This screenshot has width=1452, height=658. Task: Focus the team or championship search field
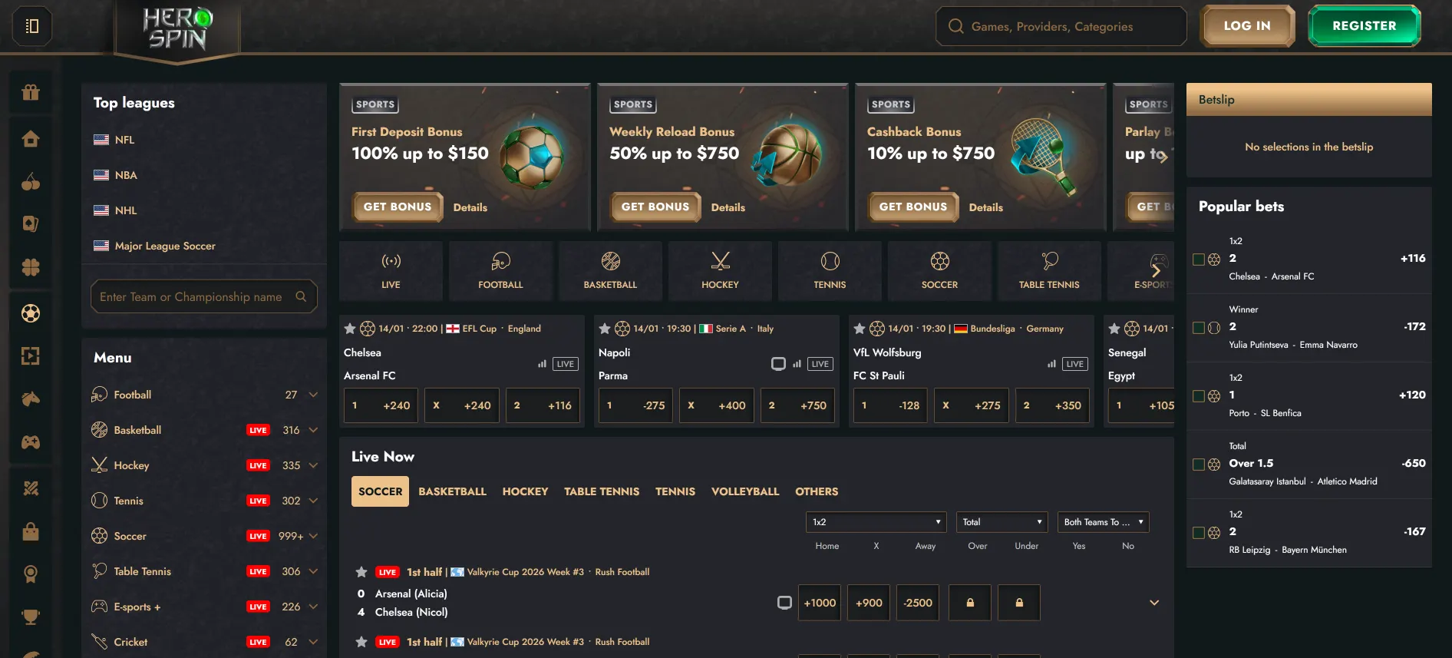(200, 296)
